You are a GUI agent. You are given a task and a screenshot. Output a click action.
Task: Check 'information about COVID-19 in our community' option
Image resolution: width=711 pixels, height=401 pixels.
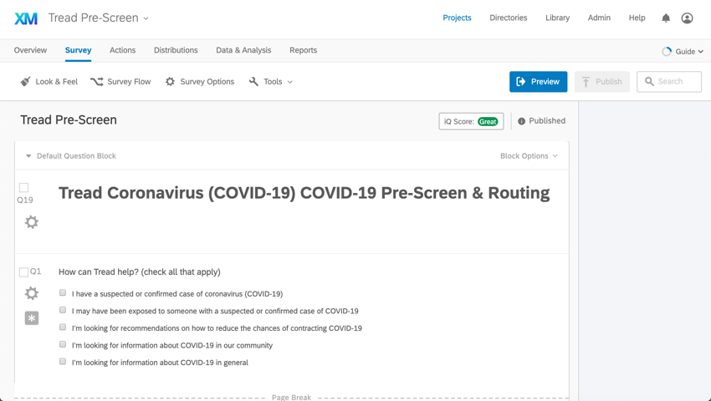pyautogui.click(x=63, y=344)
